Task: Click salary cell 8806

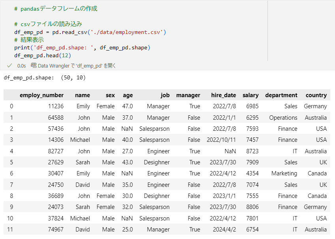Action: click(252, 207)
